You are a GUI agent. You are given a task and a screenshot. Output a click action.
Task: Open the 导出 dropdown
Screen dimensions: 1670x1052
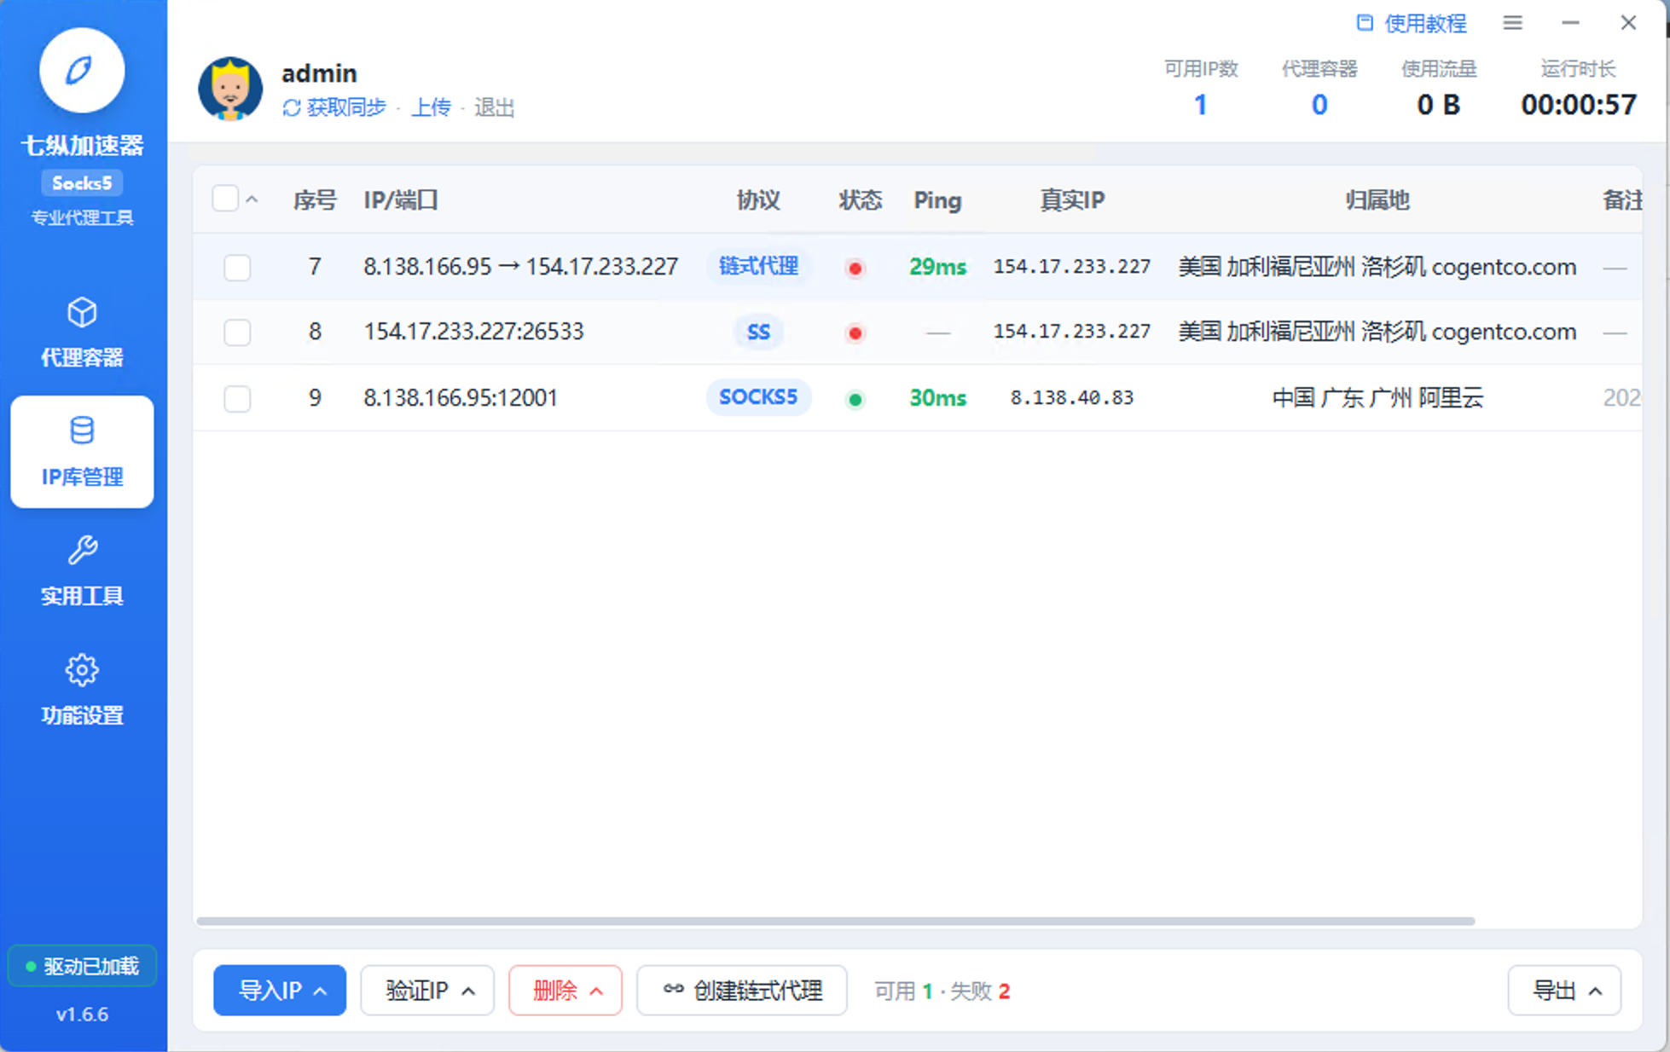pos(1564,990)
